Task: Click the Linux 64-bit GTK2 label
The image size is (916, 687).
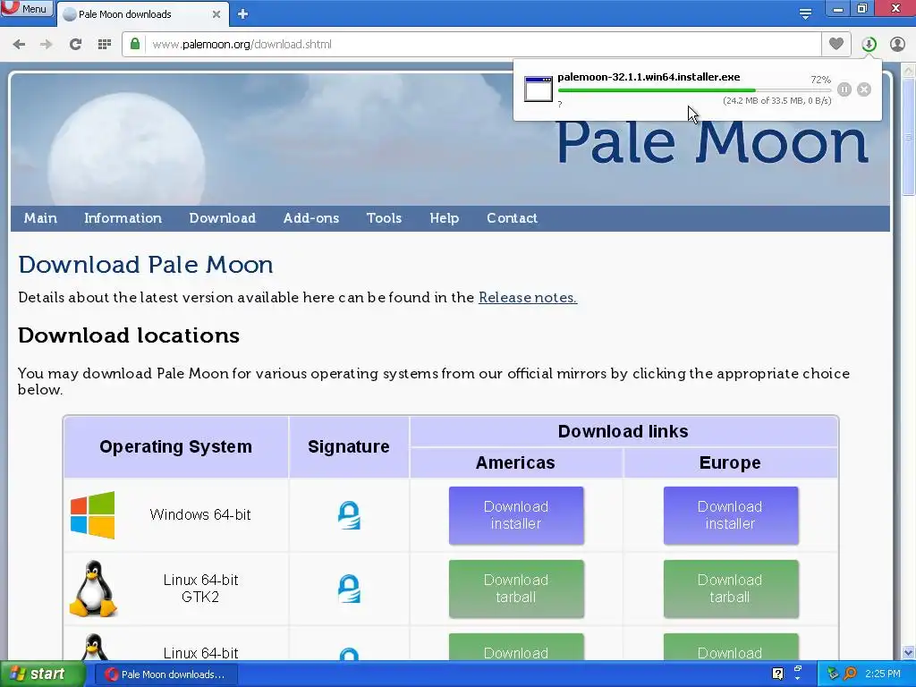Action: tap(200, 589)
